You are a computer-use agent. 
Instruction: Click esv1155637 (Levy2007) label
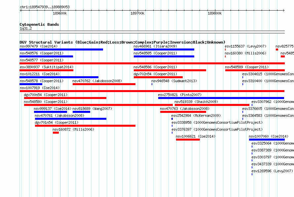click(x=245, y=46)
